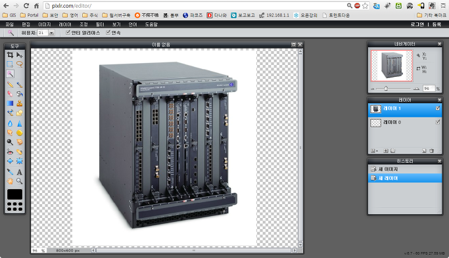Toggle visibility of 레이어 0
449x258 pixels.
438,122
